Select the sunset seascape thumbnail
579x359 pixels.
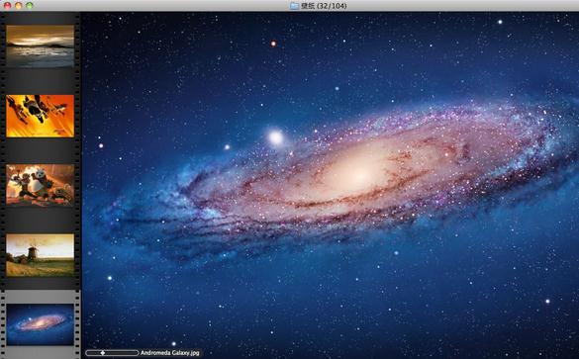point(40,46)
